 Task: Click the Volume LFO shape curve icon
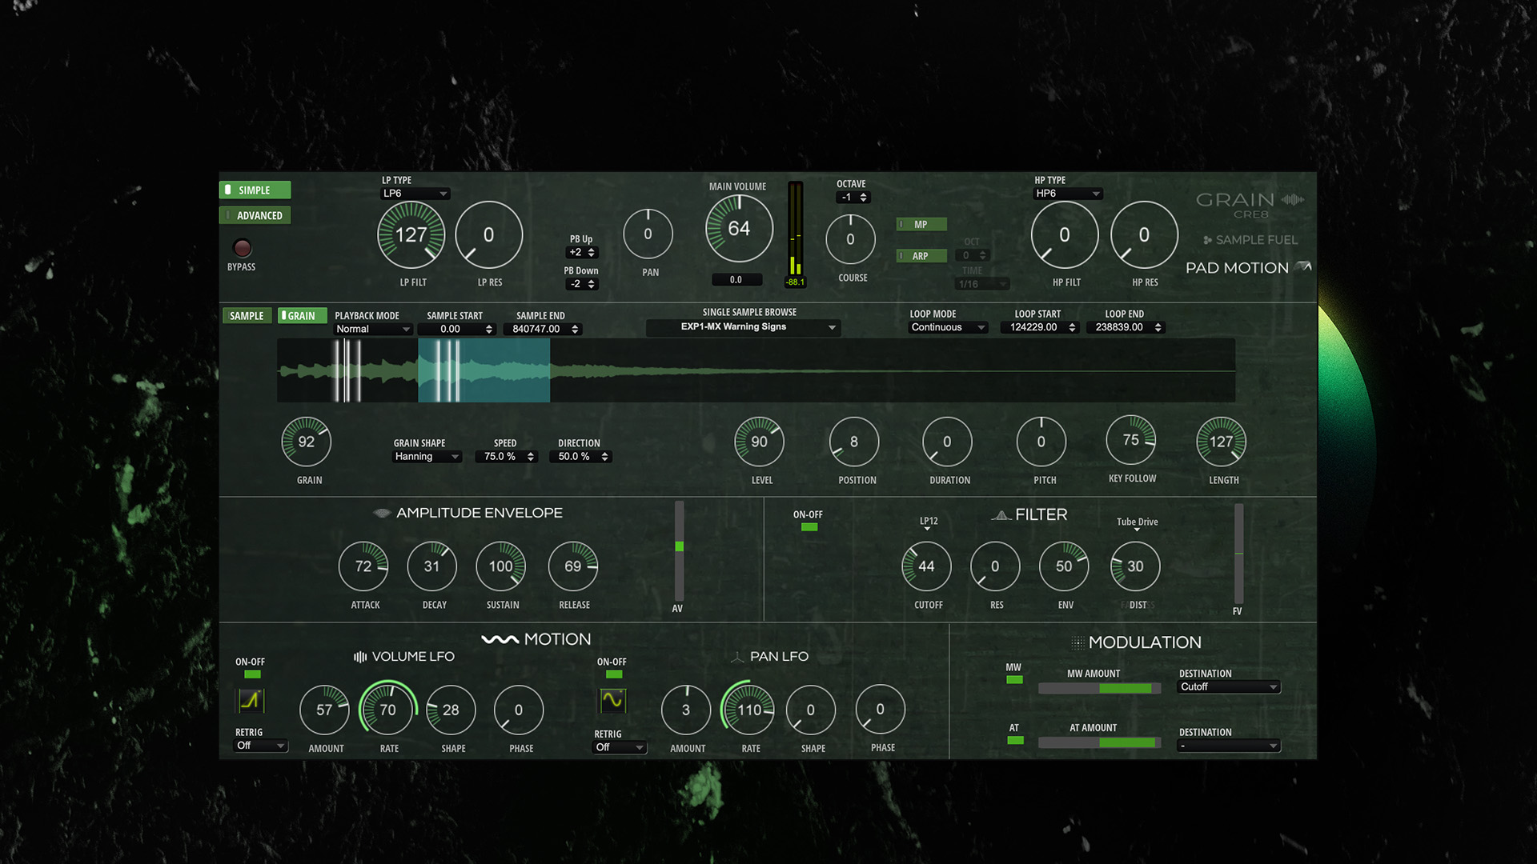click(x=251, y=700)
